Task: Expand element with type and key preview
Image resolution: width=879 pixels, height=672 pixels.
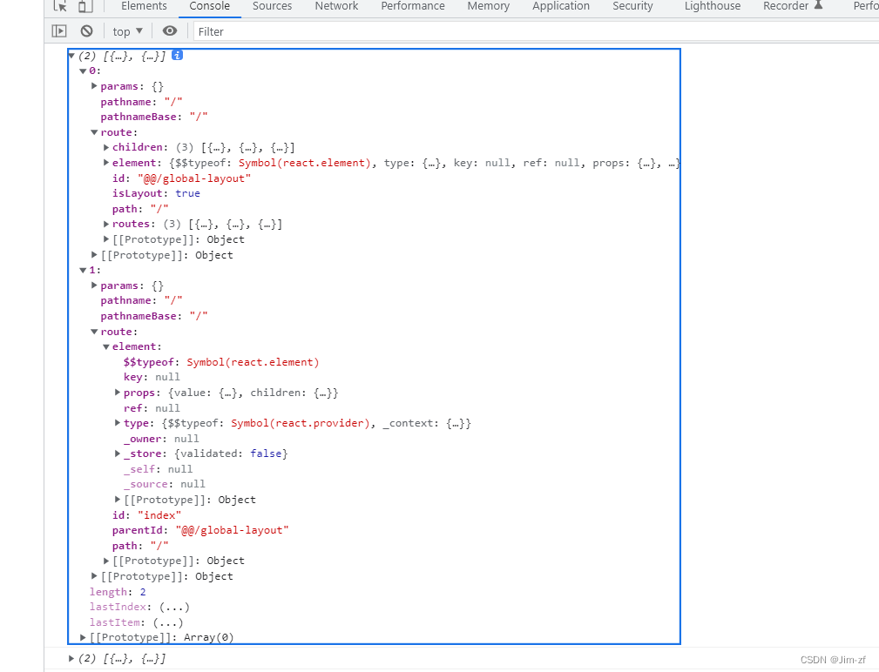Action: pos(106,163)
